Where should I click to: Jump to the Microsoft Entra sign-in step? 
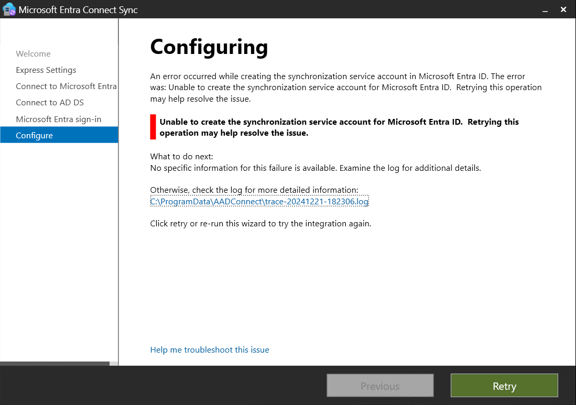point(59,119)
